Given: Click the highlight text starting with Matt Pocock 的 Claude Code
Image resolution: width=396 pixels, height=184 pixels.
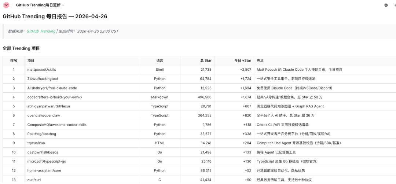Looking at the screenshot, I should click(x=300, y=70).
